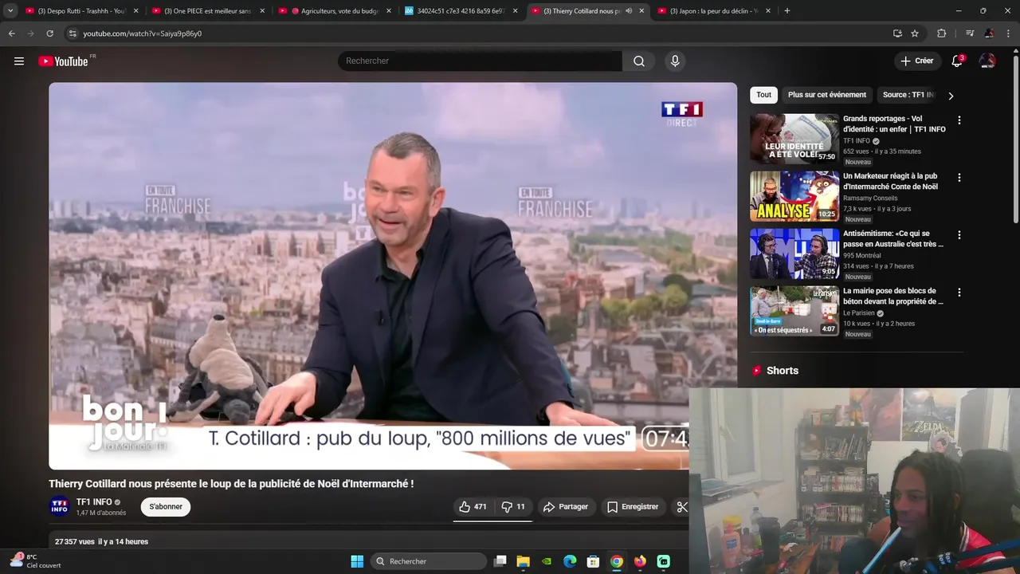Open media controls icon in Chrome toolbar
The image size is (1020, 574).
(x=970, y=33)
